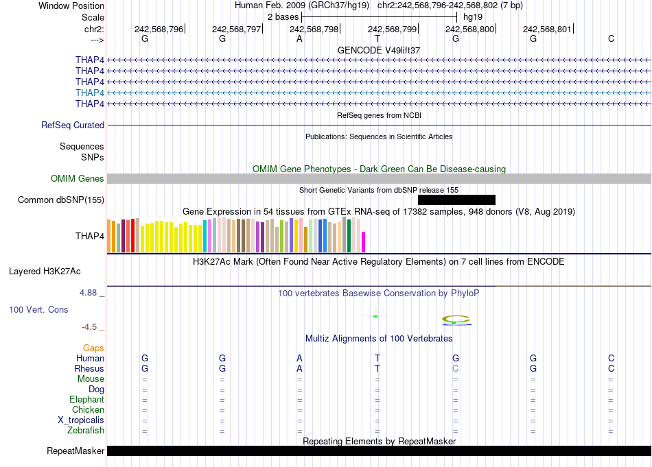Click the yellow-green PhyloP conservation glyph
The height and width of the screenshot is (467, 652).
(456, 319)
